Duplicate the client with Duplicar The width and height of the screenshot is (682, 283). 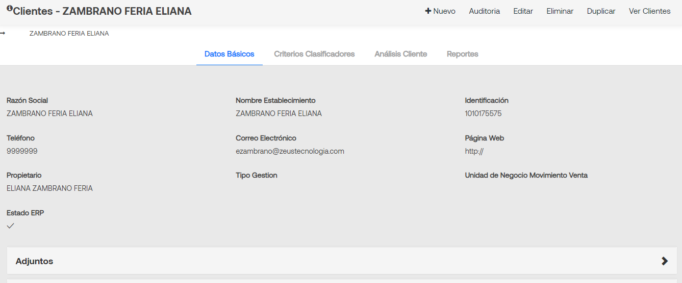(601, 11)
